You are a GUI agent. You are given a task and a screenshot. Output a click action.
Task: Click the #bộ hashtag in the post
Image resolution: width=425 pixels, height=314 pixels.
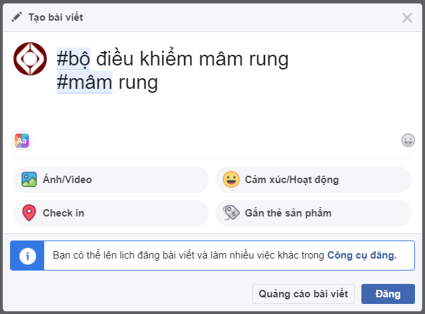point(74,59)
